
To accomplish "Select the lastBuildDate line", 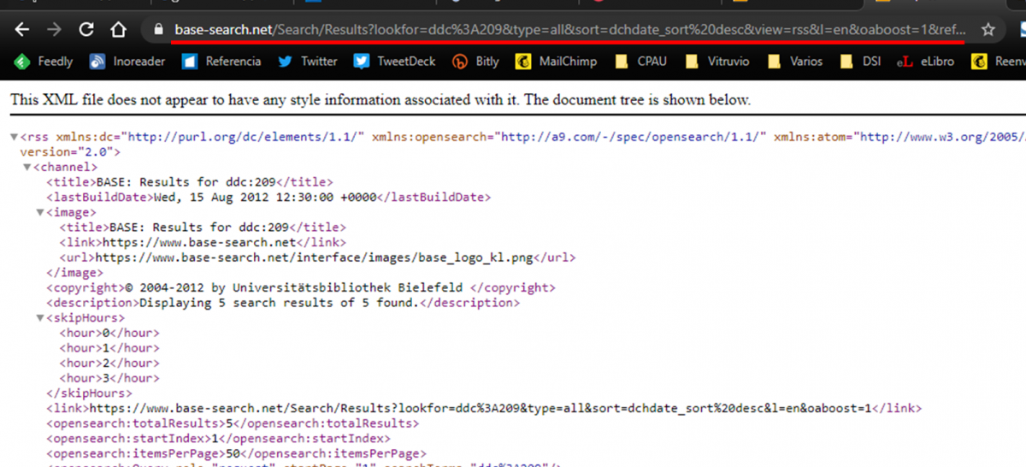I will click(x=268, y=197).
